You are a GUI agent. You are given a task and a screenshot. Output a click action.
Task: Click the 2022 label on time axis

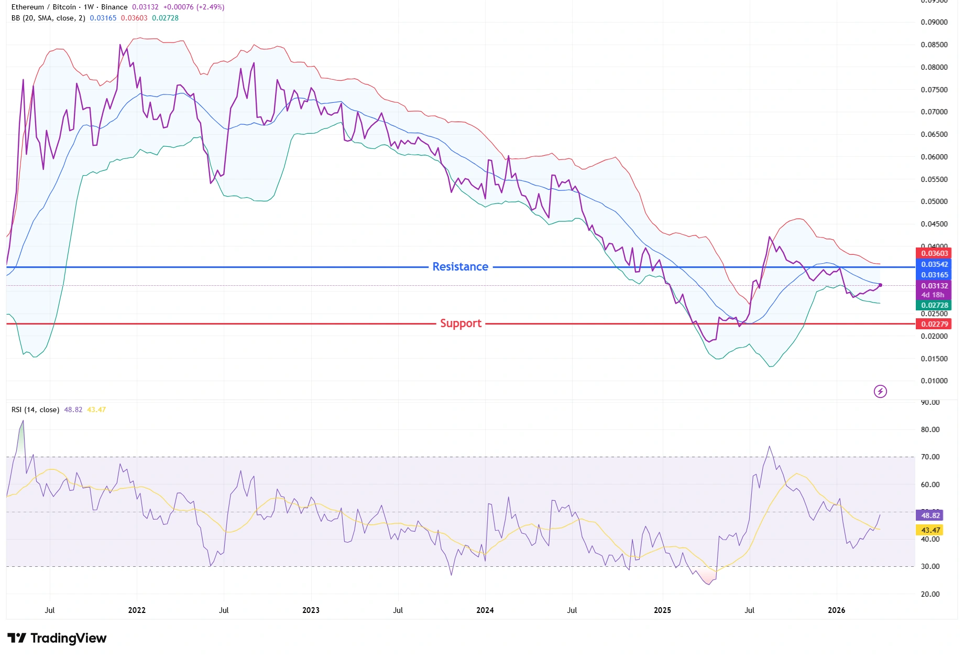[x=137, y=610]
